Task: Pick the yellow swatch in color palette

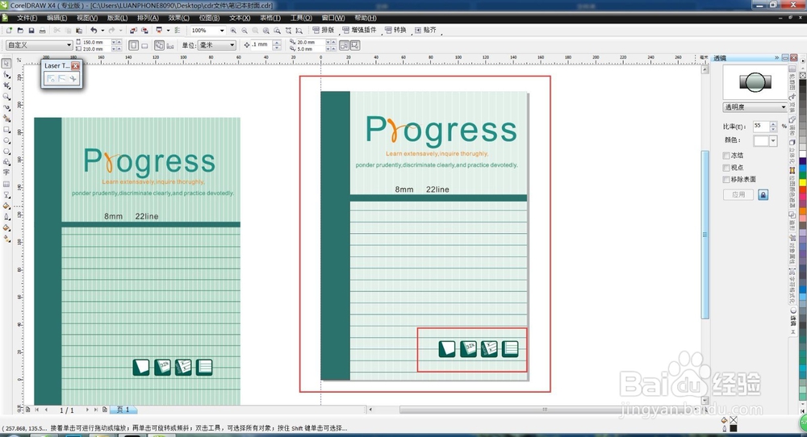Action: [802, 182]
